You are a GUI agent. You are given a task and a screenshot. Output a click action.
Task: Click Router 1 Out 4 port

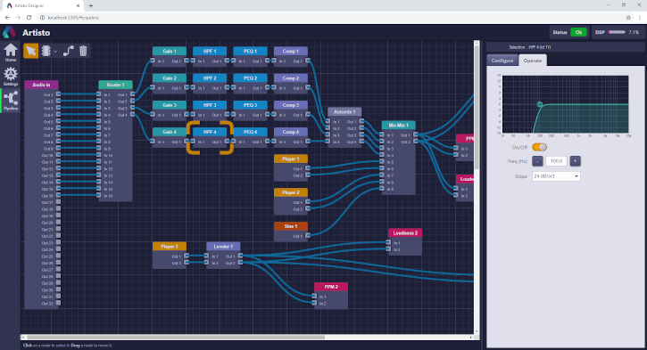pyautogui.click(x=132, y=115)
